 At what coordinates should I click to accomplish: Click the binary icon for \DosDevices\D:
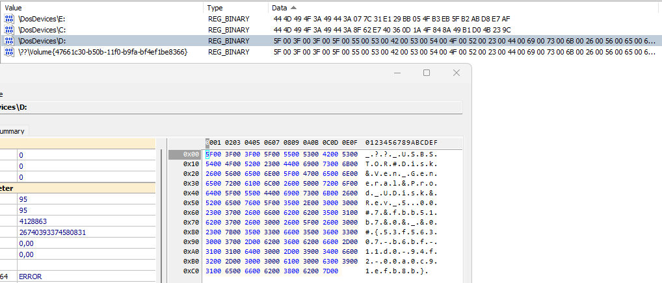(x=8, y=41)
